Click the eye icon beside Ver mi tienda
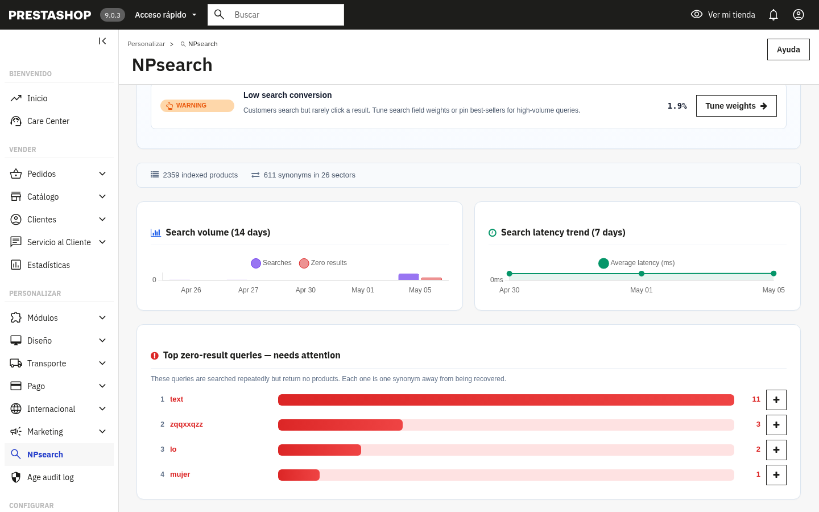The image size is (819, 512). [x=697, y=14]
